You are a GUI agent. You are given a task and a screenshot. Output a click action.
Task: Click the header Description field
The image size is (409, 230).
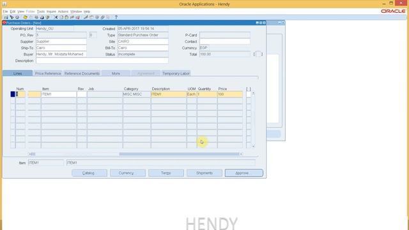102,61
